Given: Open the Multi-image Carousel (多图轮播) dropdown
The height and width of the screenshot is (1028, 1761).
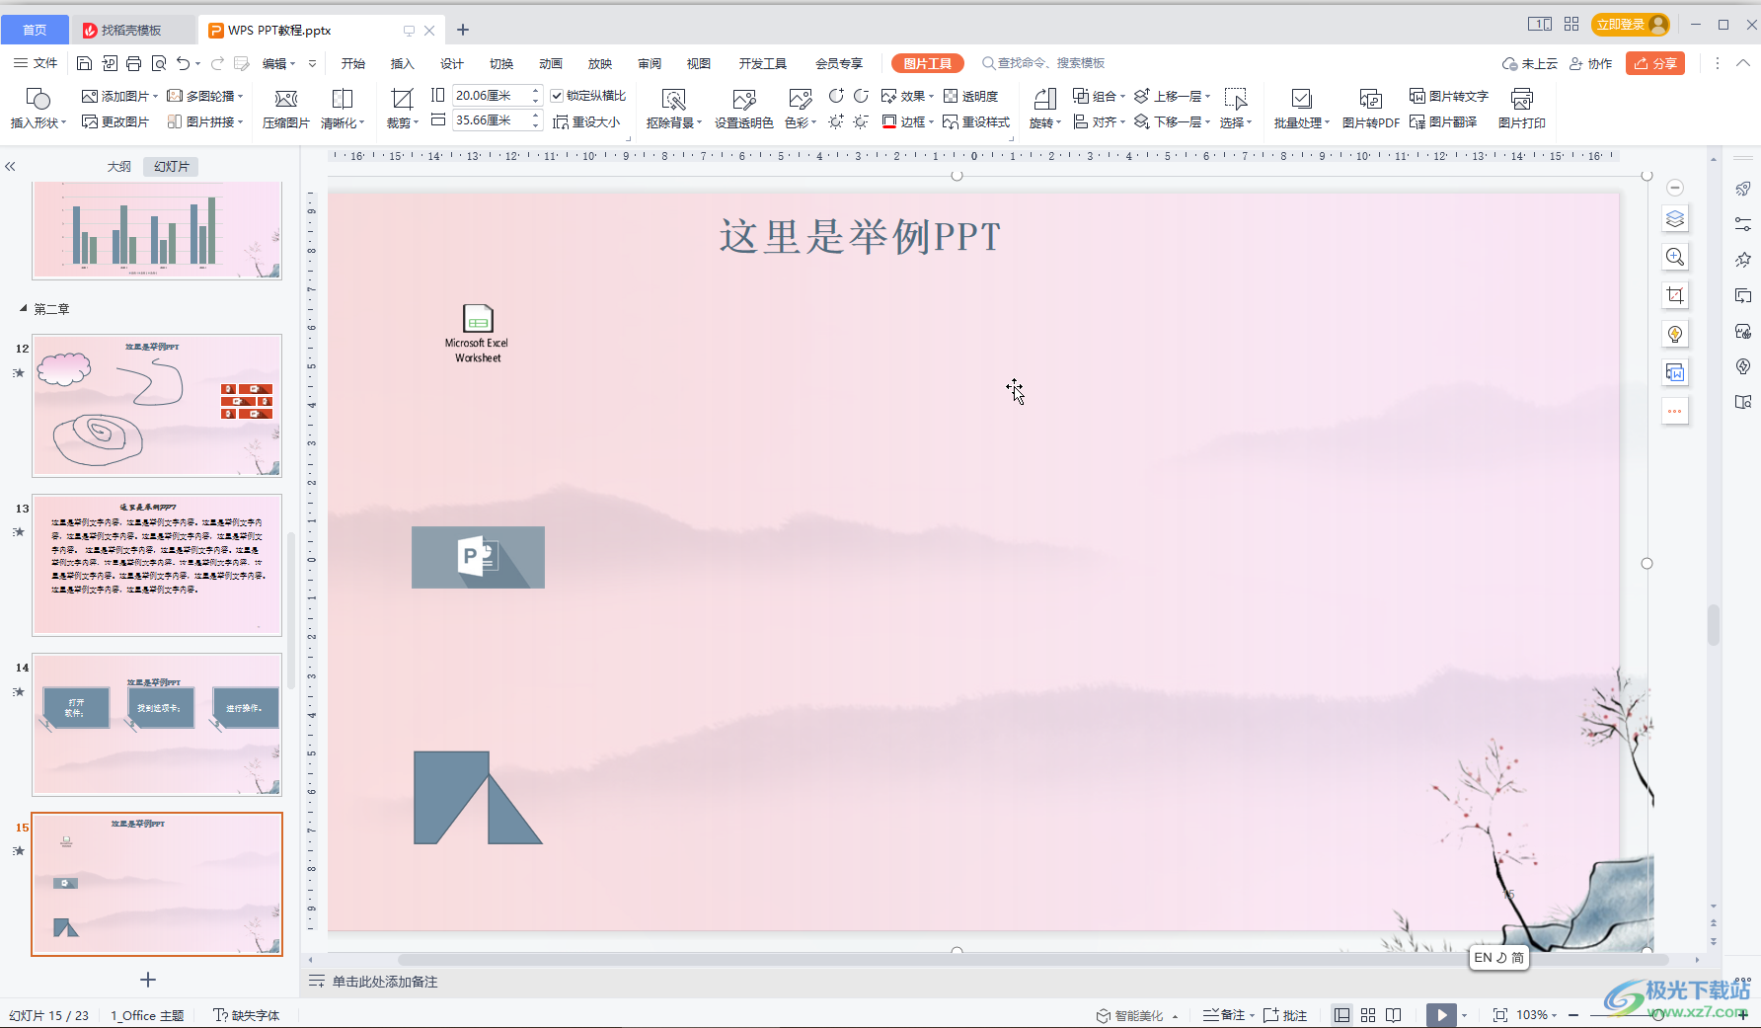Looking at the screenshot, I should tap(204, 96).
